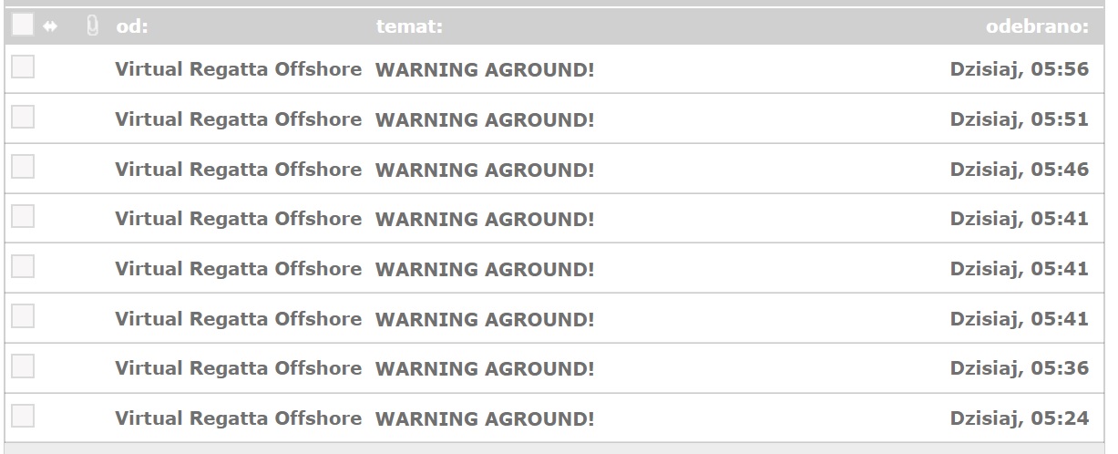Click Virtual Regatta Offshore sender at 05:24

(x=239, y=419)
